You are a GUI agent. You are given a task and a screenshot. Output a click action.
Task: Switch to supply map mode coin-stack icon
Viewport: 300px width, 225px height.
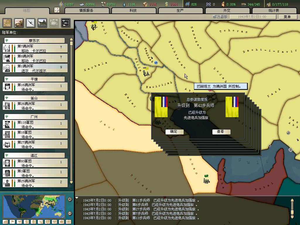point(33,222)
